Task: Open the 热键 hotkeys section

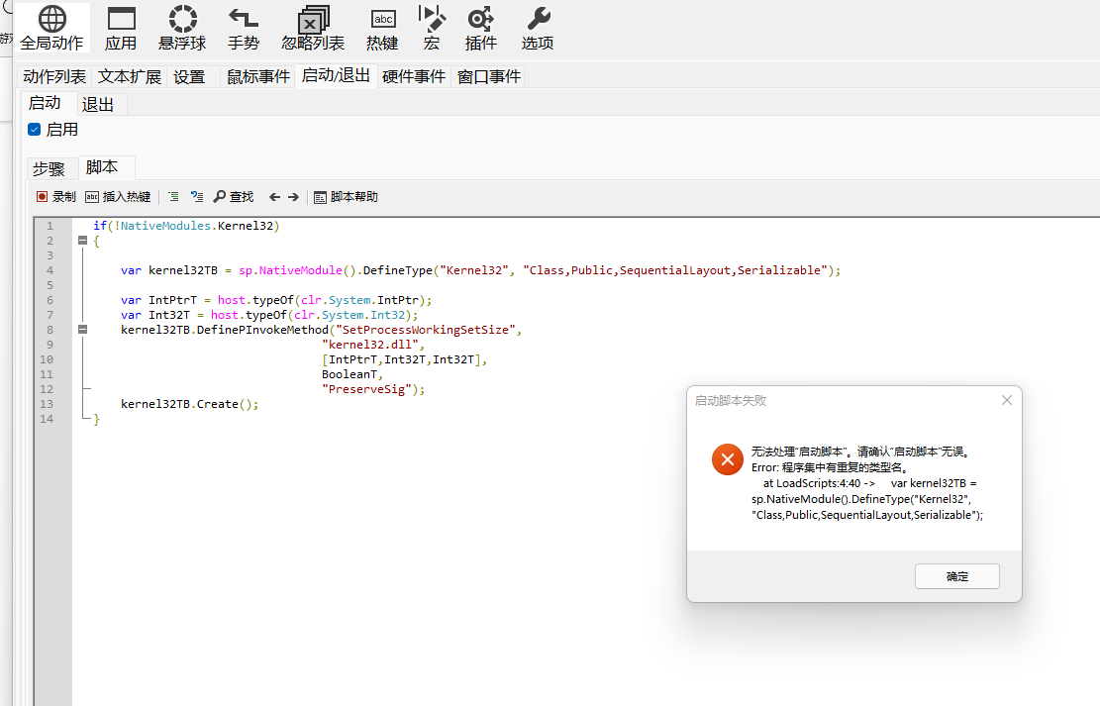Action: [x=382, y=28]
